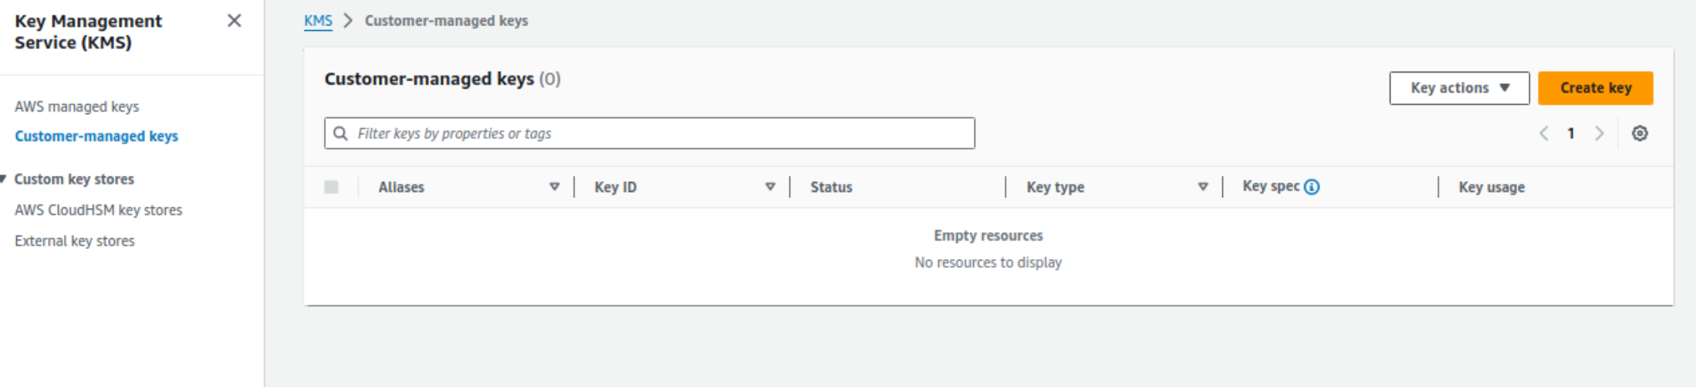This screenshot has width=1696, height=387.
Task: Click the breadcrumb separator chevron
Action: point(348,21)
